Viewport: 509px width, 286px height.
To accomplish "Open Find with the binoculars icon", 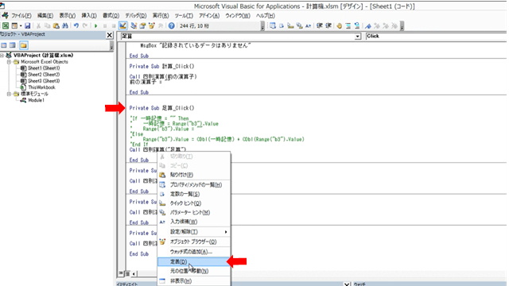I will point(65,25).
